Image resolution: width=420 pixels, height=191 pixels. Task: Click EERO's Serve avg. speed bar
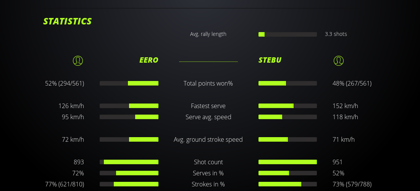pos(129,117)
